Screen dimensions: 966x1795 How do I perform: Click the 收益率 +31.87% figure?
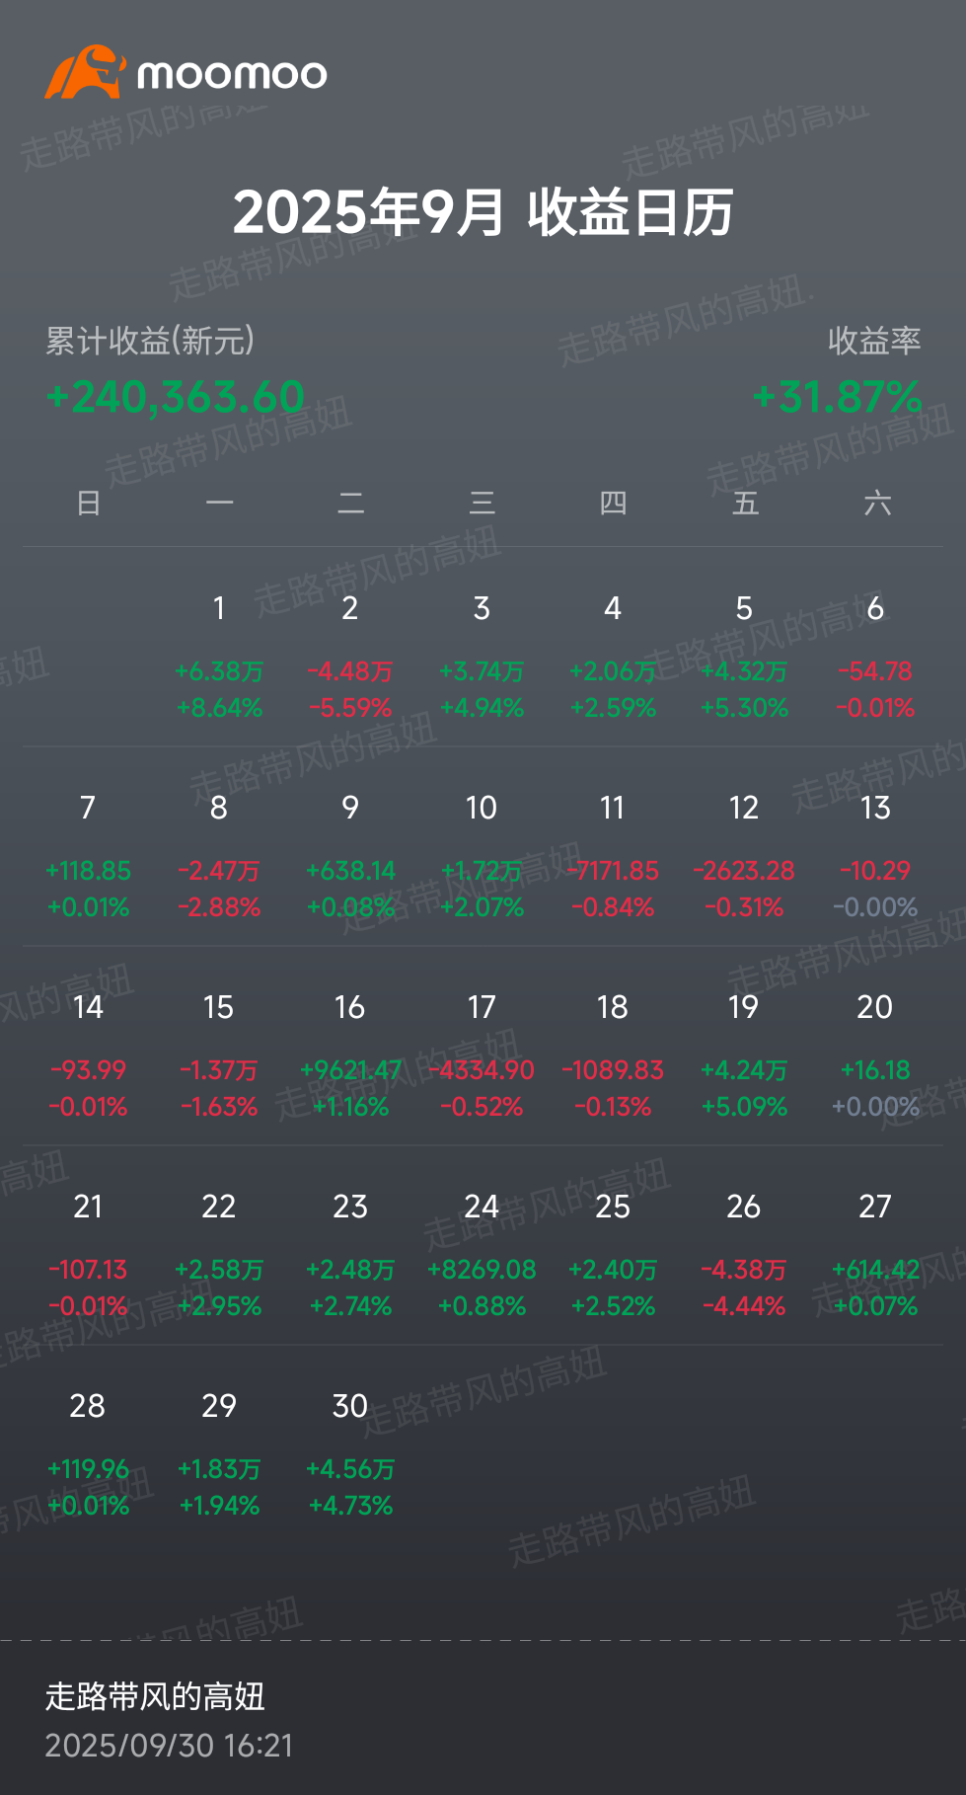837,397
